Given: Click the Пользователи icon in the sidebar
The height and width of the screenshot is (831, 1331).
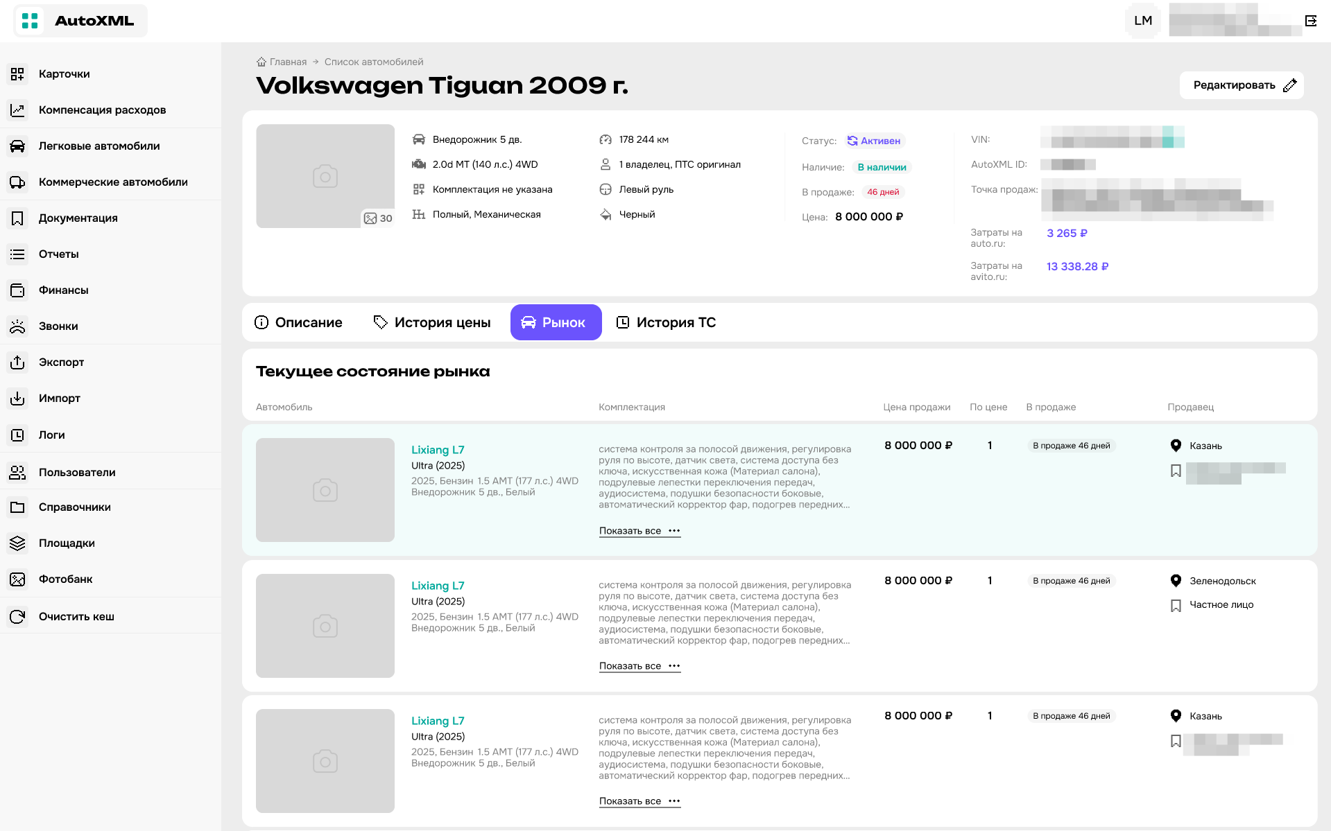Looking at the screenshot, I should (x=17, y=473).
